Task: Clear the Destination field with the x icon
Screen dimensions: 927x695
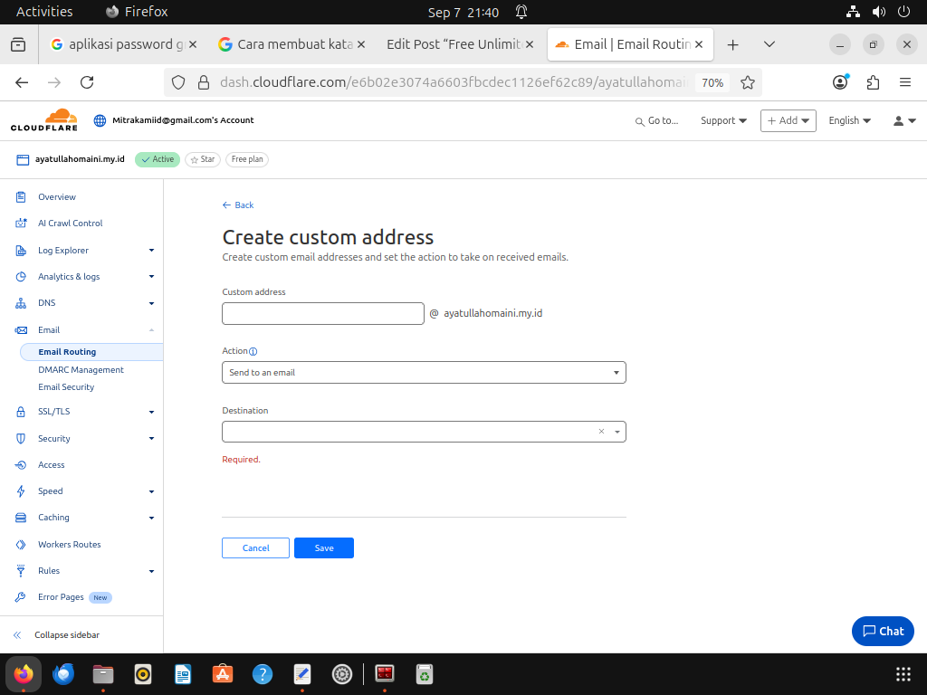Action: pos(601,432)
